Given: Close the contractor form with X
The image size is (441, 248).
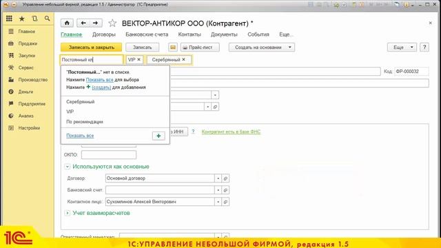Looking at the screenshot, I should point(430,23).
